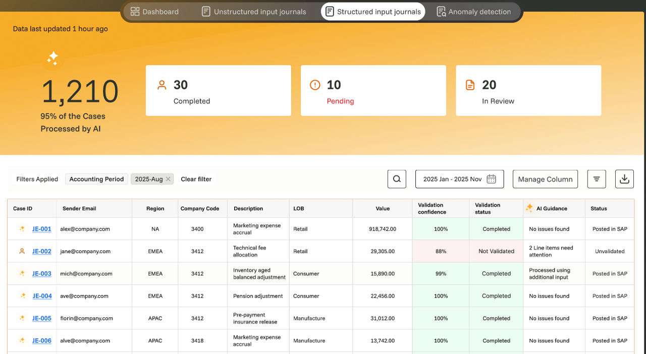Click the Validation confidence column header
Viewport: 646px width, 354px height.
[x=431, y=208]
